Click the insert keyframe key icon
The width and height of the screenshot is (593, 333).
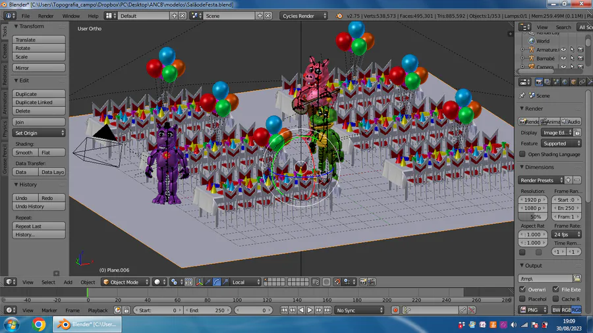[463, 311]
